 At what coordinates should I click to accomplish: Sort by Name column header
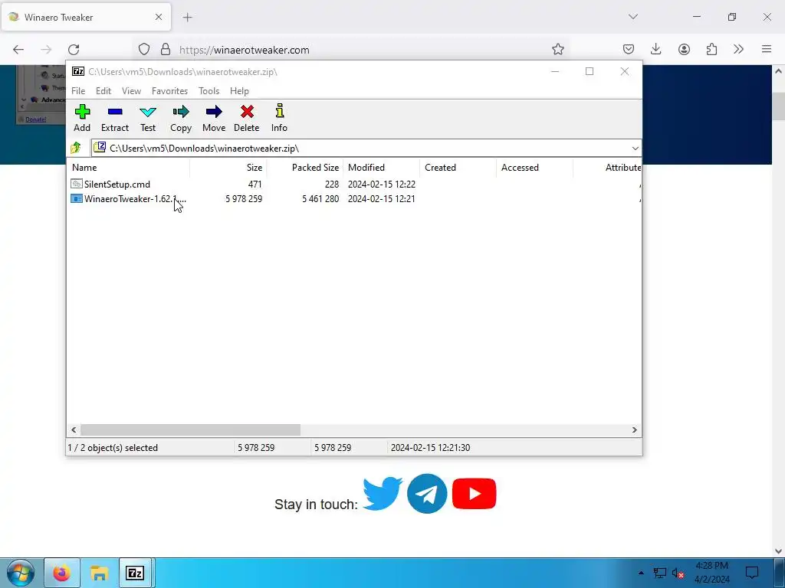128,168
